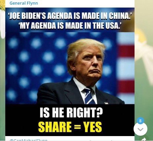Click the 'SHARE = YES' yellow text in image
Viewport: 153px width, 141px height.
[x=70, y=127]
